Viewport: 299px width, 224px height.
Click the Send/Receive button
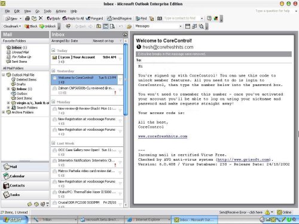[119, 19]
